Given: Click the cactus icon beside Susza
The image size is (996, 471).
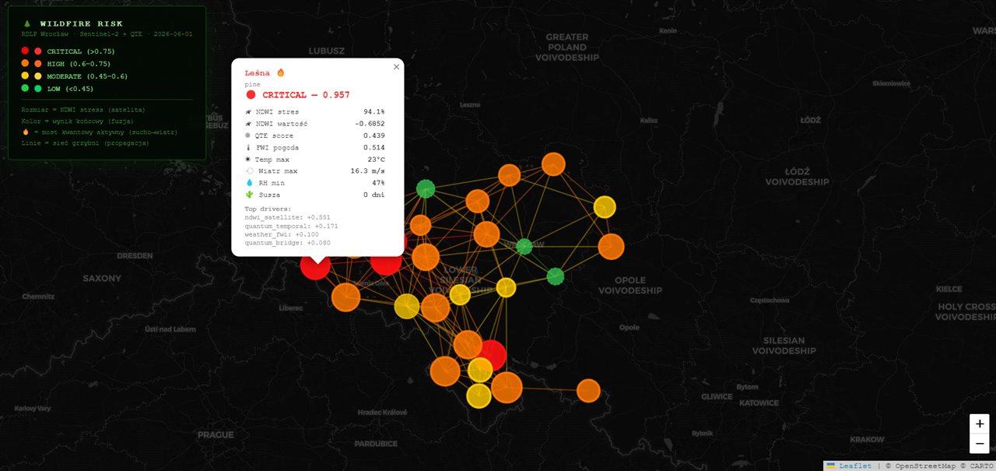Looking at the screenshot, I should click(x=249, y=195).
